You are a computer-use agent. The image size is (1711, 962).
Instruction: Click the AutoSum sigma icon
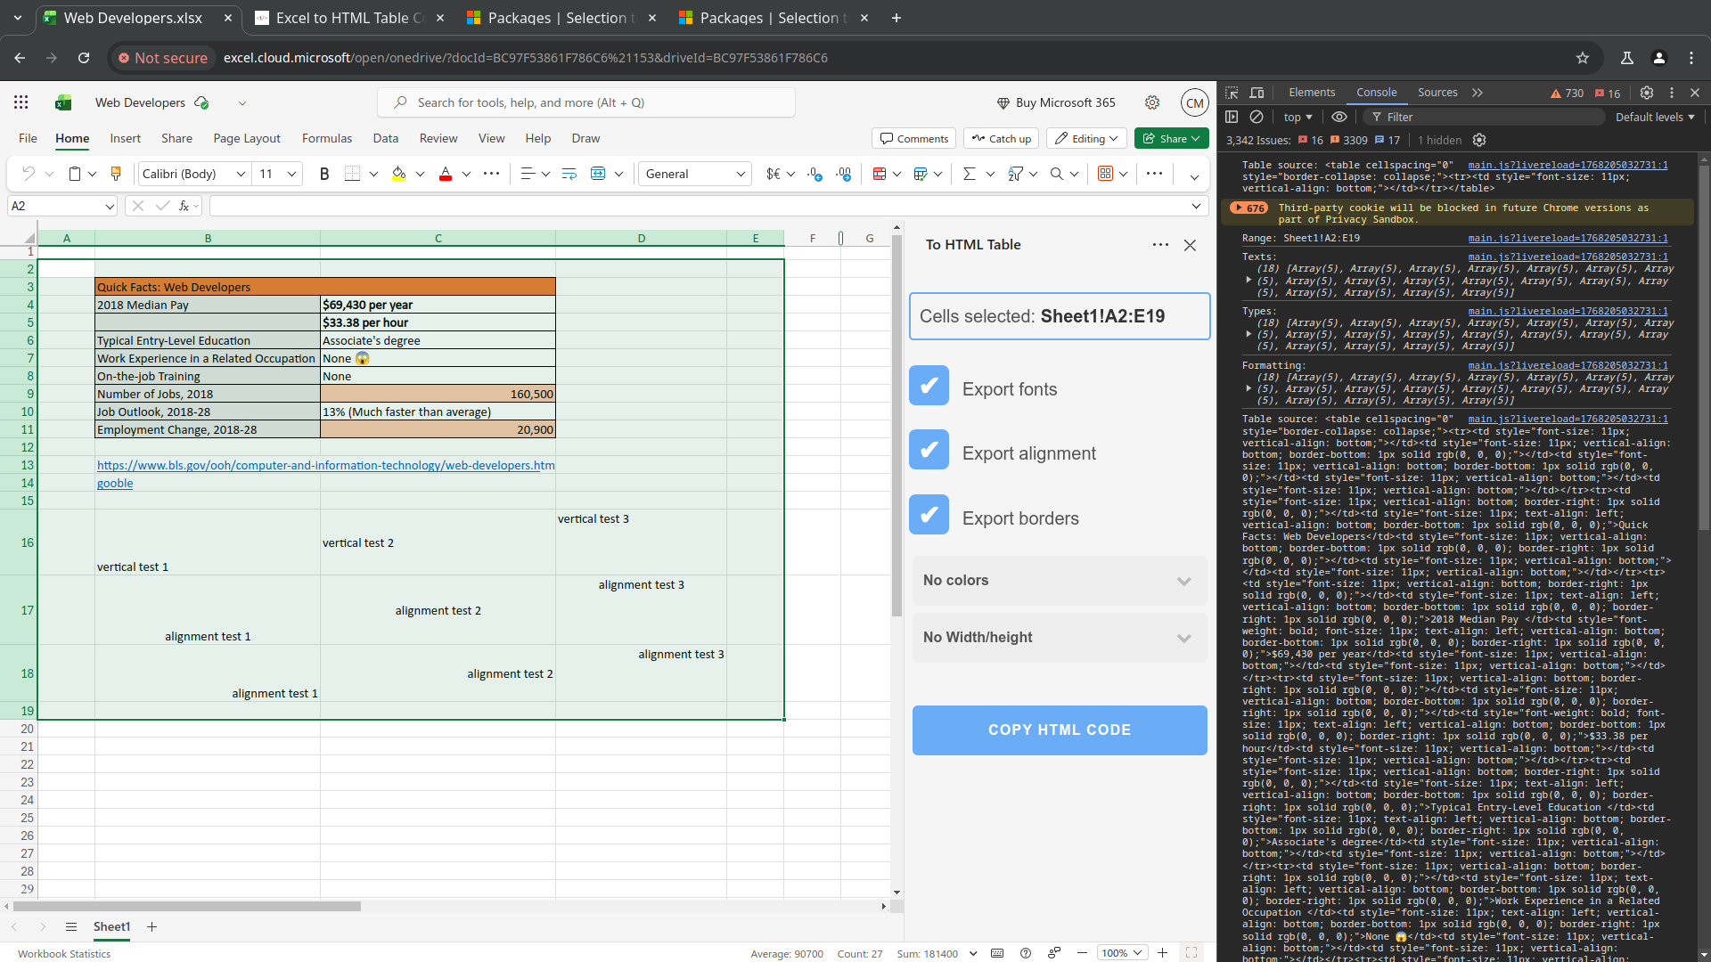(x=969, y=174)
